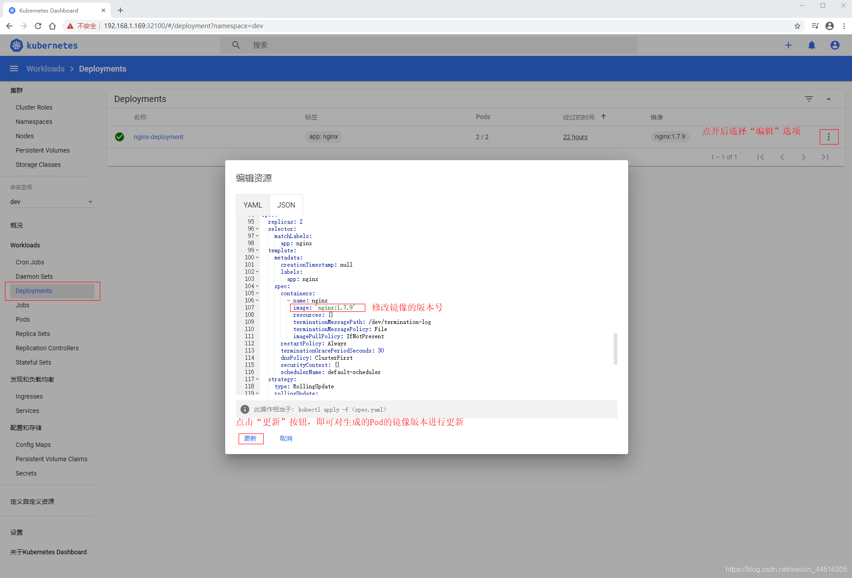Collapse the selector fold at line 96
This screenshot has height=578, width=852.
257,229
